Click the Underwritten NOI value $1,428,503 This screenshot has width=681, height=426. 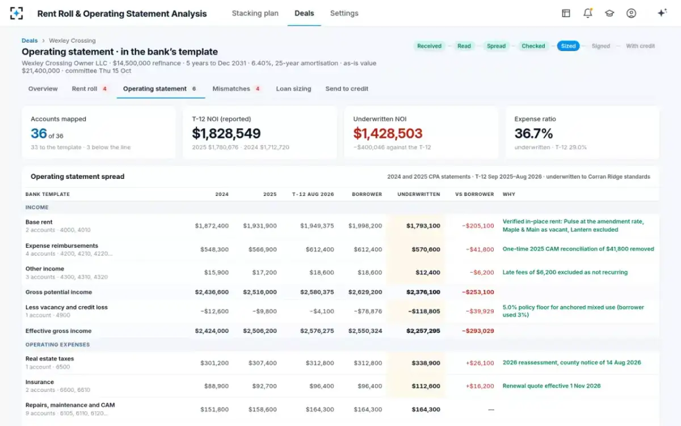[x=388, y=133]
